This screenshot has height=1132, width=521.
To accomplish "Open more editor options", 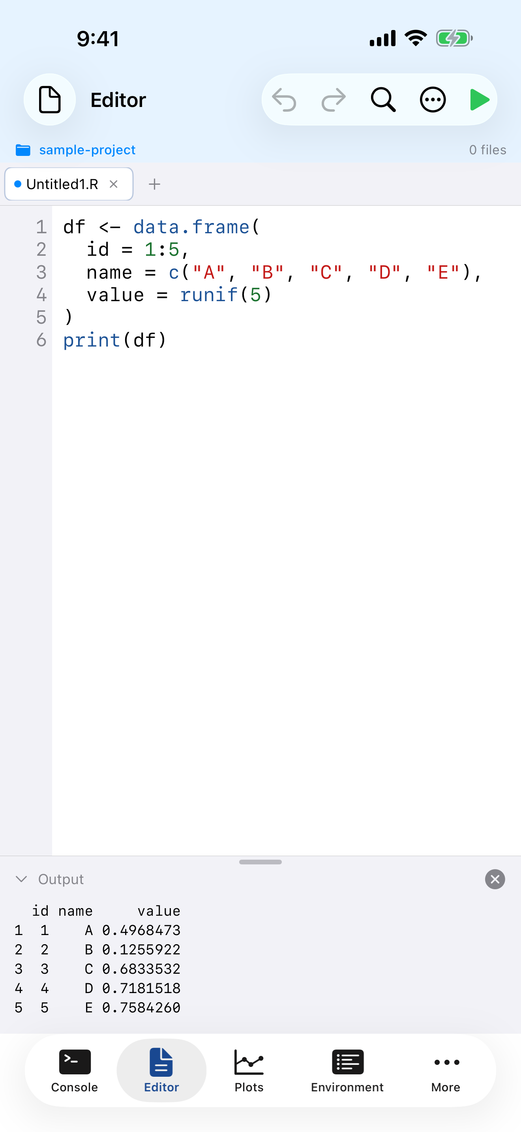I will click(x=432, y=99).
